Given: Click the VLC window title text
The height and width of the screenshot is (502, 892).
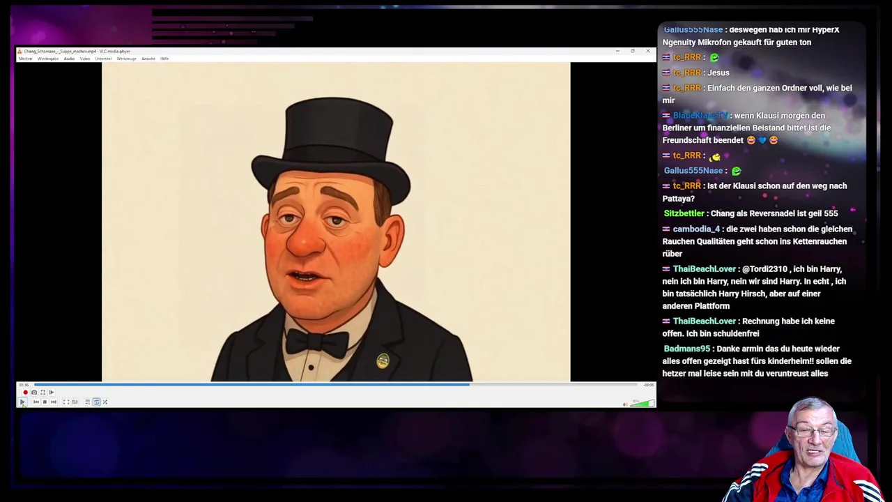Looking at the screenshot, I should pos(77,51).
